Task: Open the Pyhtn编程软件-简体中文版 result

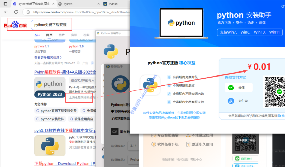Action: pos(65,72)
